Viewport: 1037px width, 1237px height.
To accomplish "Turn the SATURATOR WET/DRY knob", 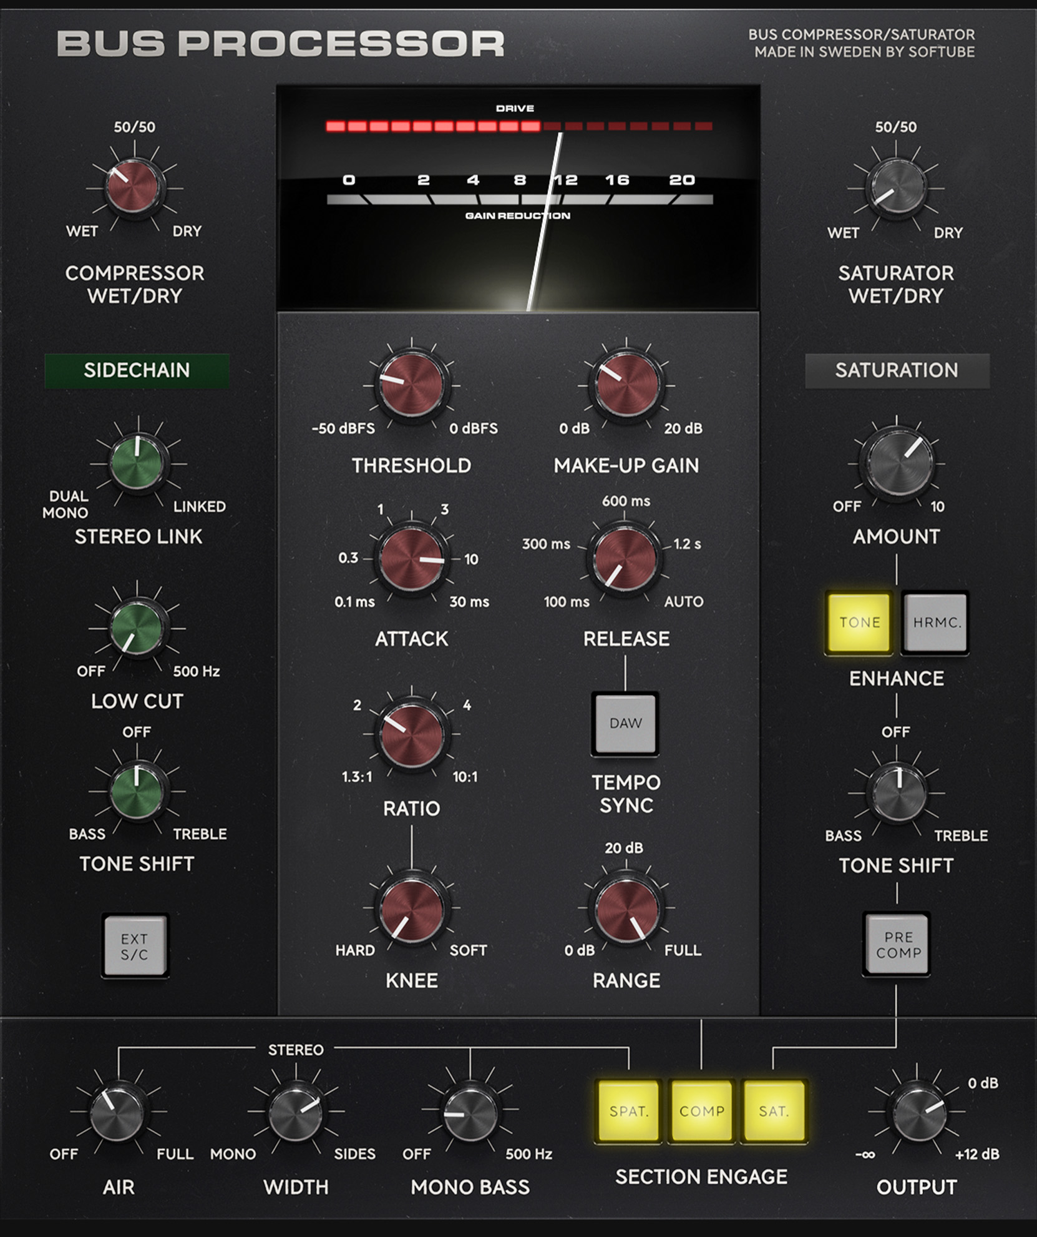I will pos(897,187).
